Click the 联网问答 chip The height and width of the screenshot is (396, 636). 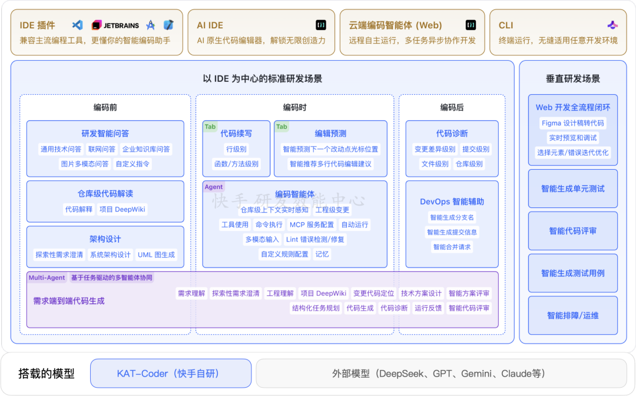[x=102, y=149]
